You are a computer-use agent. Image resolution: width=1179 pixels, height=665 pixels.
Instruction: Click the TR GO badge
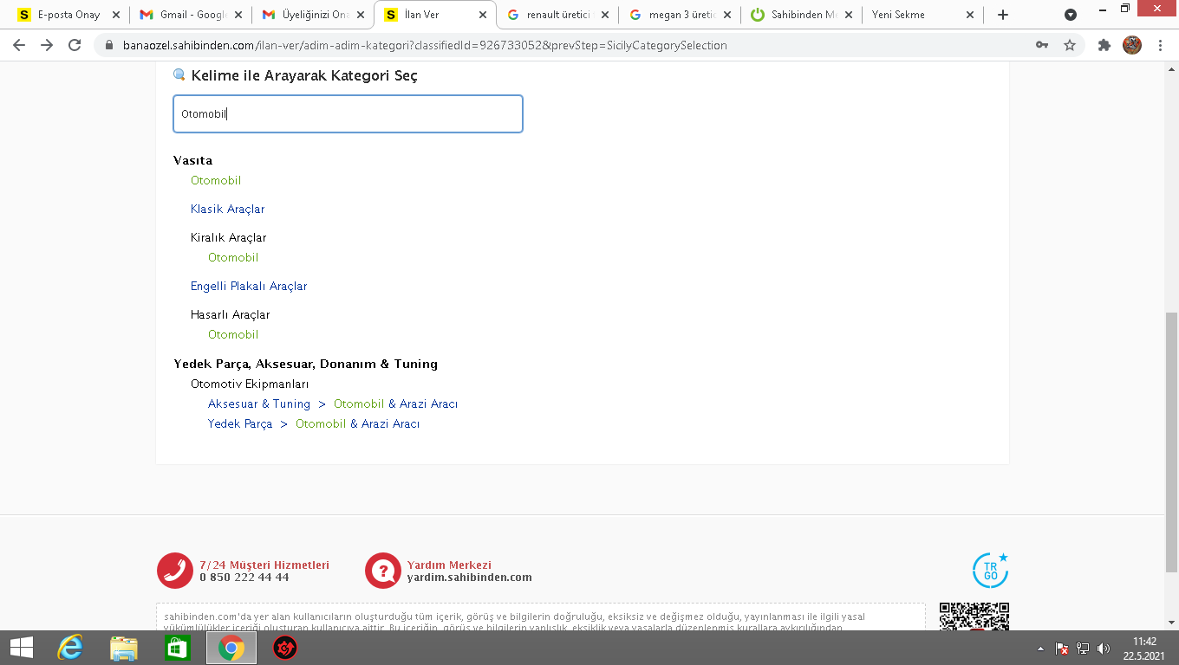tap(990, 571)
